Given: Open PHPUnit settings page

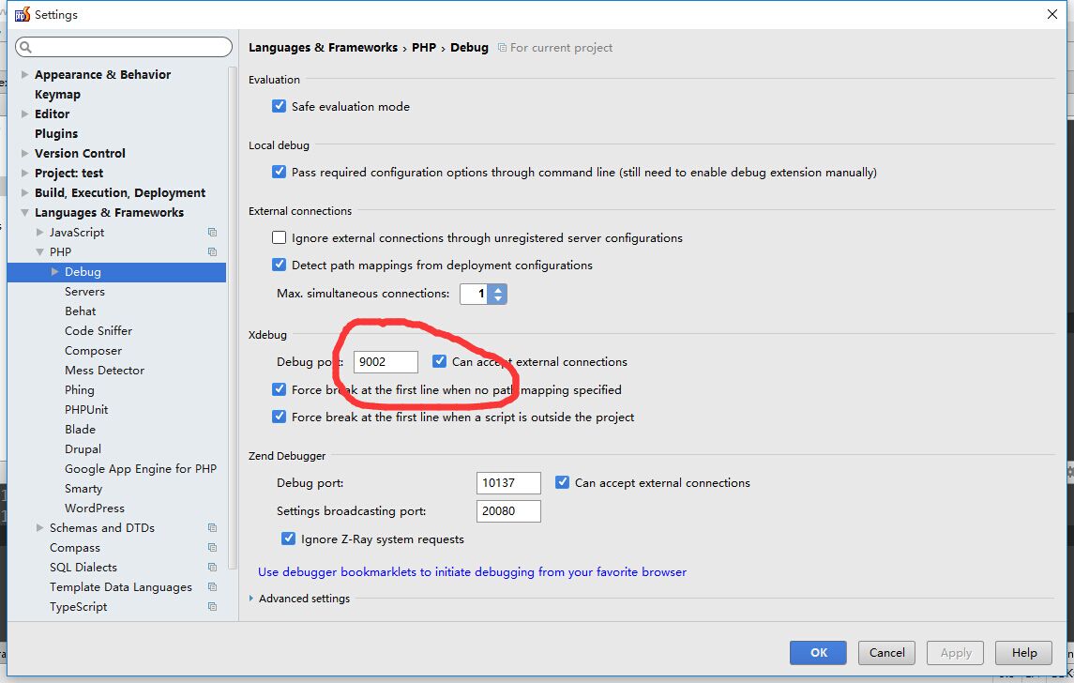Looking at the screenshot, I should [x=86, y=410].
